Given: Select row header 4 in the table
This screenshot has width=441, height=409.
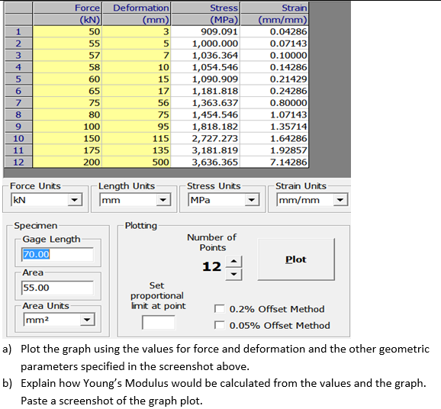Looking at the screenshot, I should (x=18, y=67).
